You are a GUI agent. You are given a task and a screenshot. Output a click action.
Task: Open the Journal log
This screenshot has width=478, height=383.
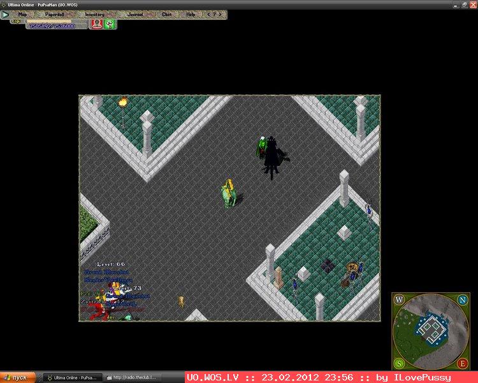point(135,14)
